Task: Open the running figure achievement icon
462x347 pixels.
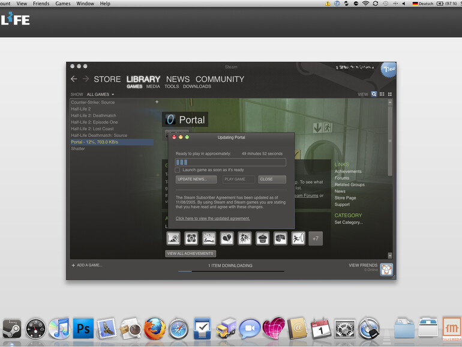Action: [x=298, y=238]
